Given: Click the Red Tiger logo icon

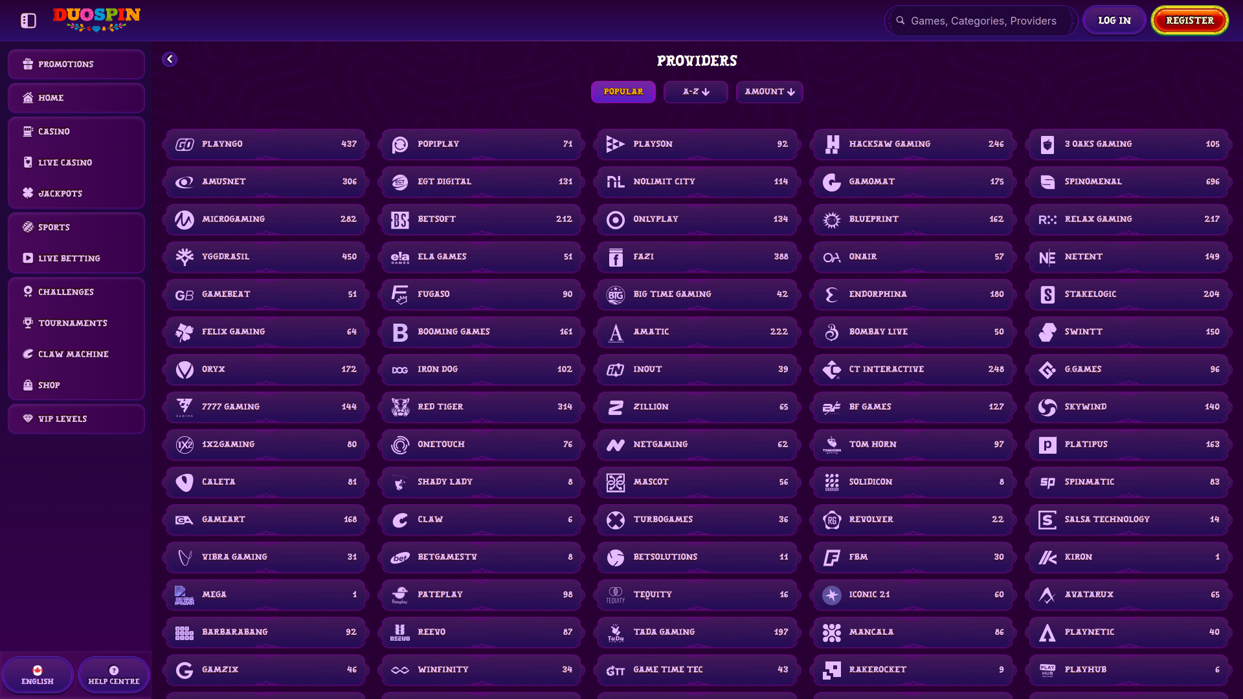Looking at the screenshot, I should coord(400,407).
